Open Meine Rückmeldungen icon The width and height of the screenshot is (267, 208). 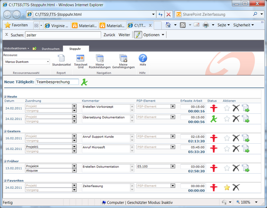99,58
